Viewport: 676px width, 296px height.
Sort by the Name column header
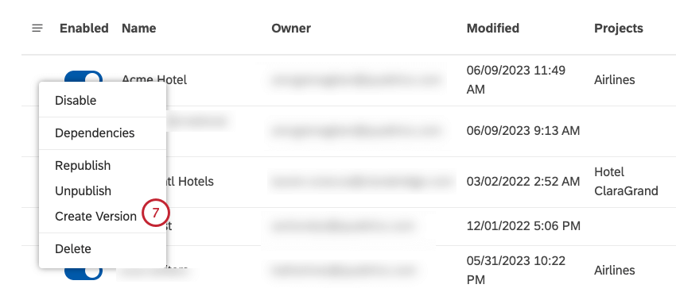coord(139,29)
